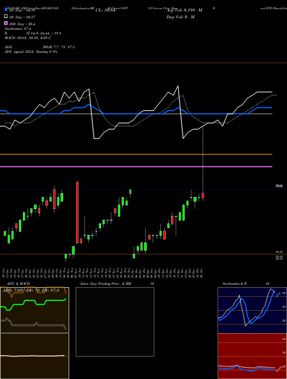Click the 50.49 price axis label
The image size is (287, 379).
(280, 252)
